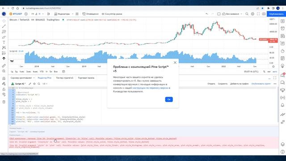Select the Text annotation tool
Image resolution: width=286 pixels, height=161 pixels.
4,42
